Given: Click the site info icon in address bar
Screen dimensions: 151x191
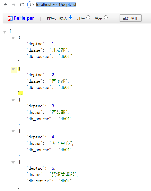Looking at the screenshot, I should click(x=32, y=5).
